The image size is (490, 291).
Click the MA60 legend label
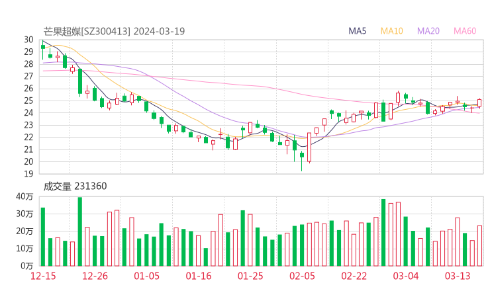click(x=465, y=31)
